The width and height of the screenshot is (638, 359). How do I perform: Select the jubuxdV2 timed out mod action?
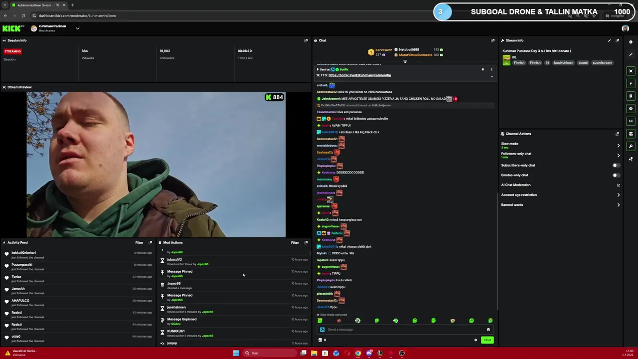click(x=234, y=262)
